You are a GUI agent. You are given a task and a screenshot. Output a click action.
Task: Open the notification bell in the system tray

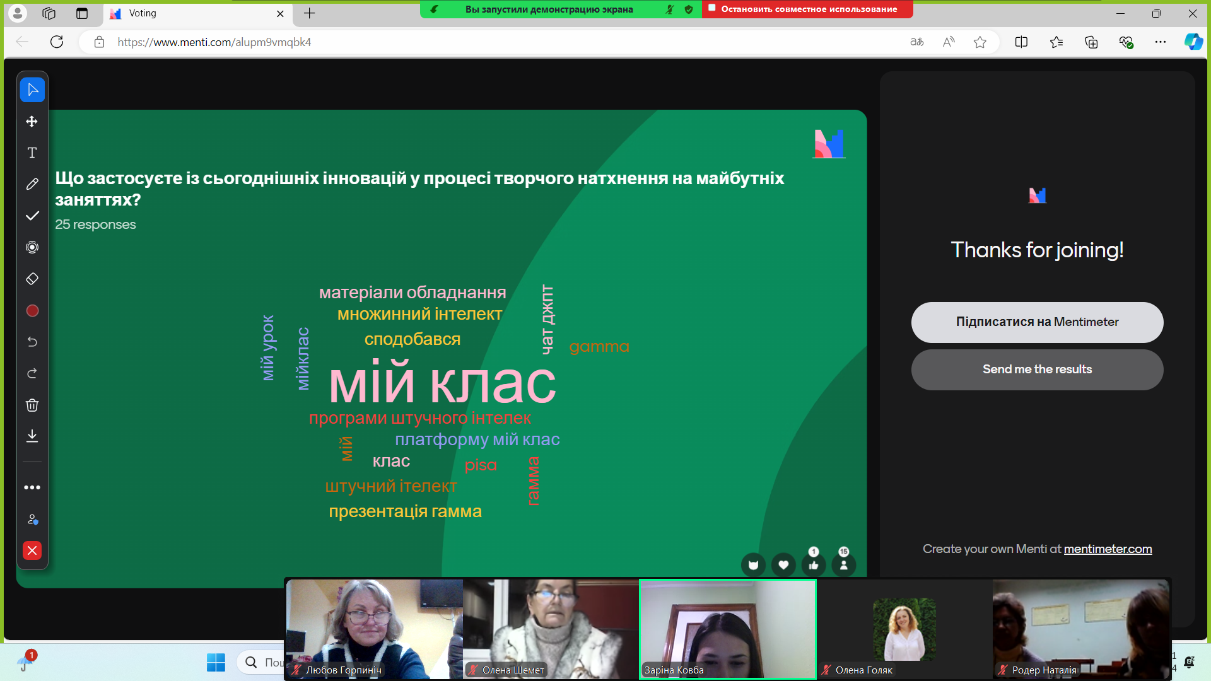click(1189, 662)
